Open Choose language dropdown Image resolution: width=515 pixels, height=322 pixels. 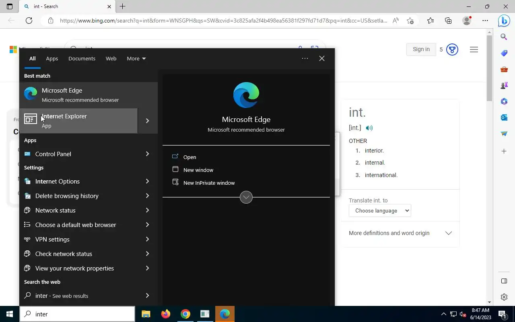coord(380,211)
